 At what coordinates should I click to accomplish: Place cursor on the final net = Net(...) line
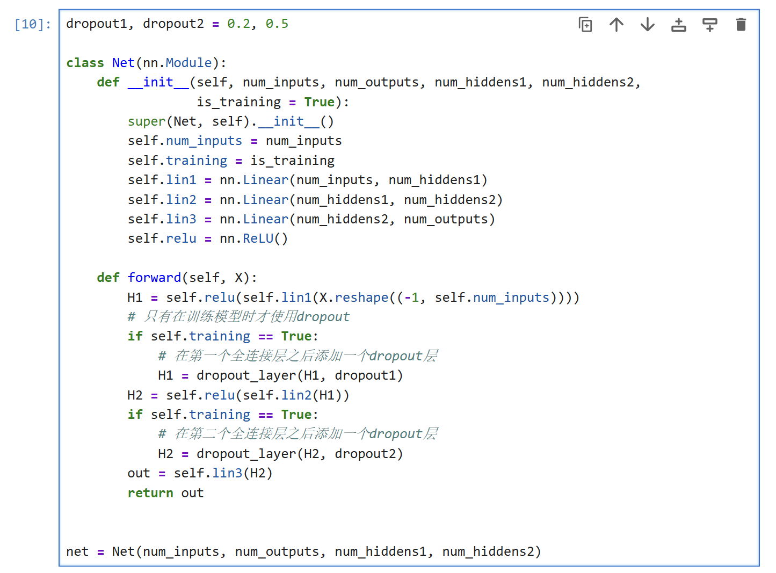point(303,552)
